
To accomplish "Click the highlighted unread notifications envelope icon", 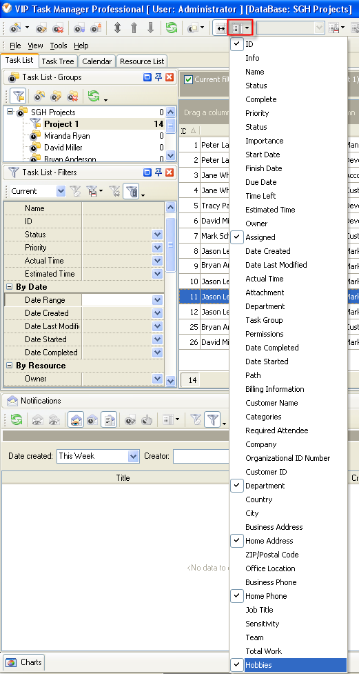I will pos(76,419).
